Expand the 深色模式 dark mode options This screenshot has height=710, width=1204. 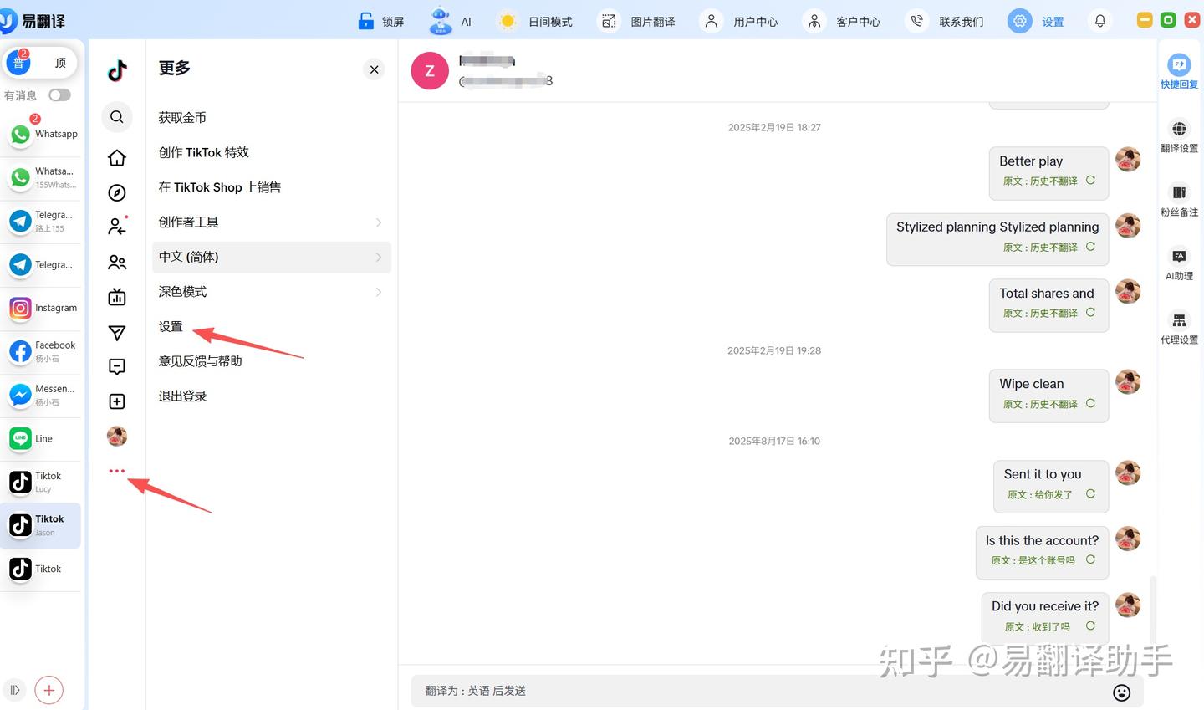tap(271, 291)
